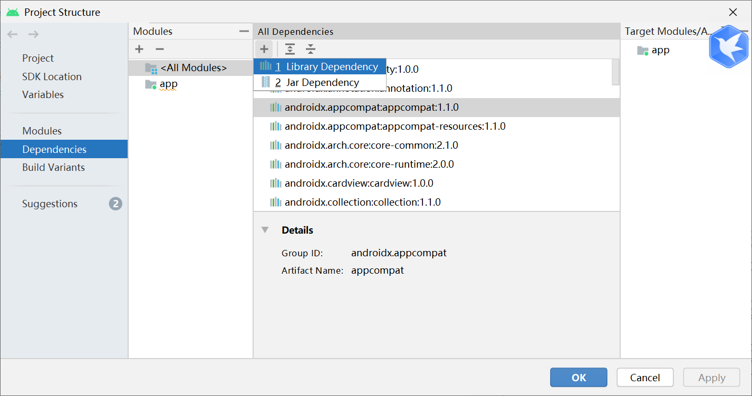The width and height of the screenshot is (752, 396).
Task: Click the app folder icon in Target Modules
Action: 643,51
